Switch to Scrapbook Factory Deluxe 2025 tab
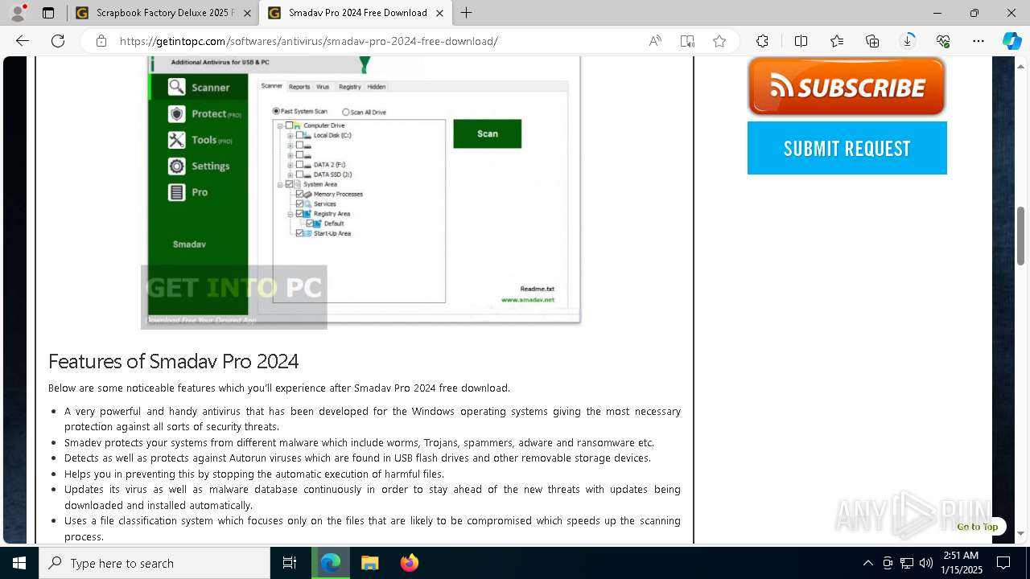1030x579 pixels. coord(163,13)
